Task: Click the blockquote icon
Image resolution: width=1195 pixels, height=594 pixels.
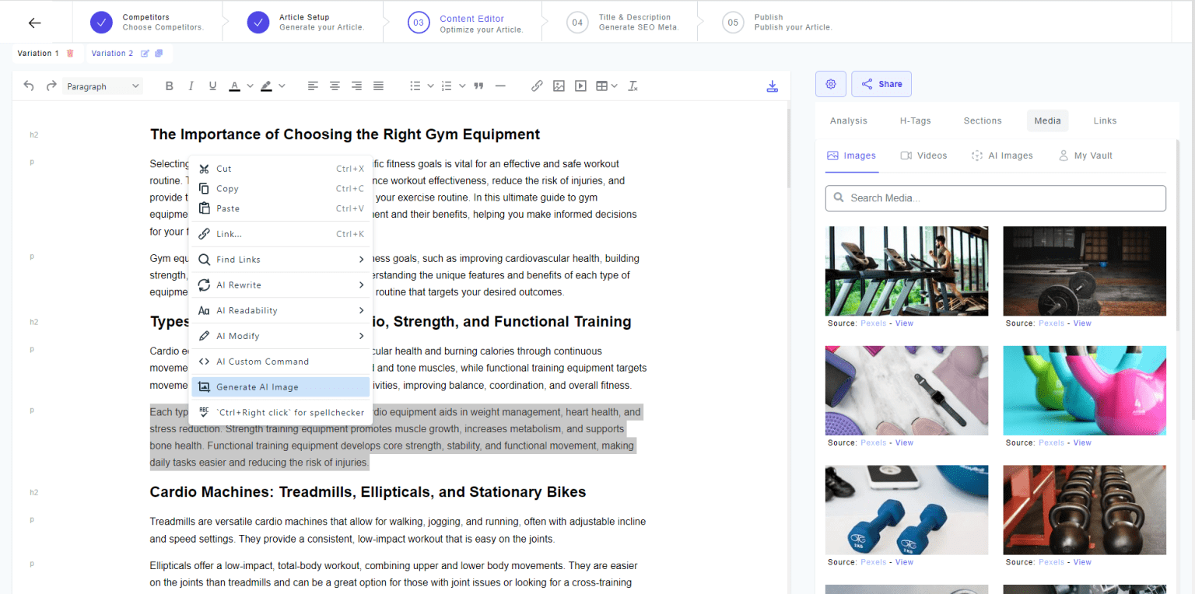Action: point(478,86)
